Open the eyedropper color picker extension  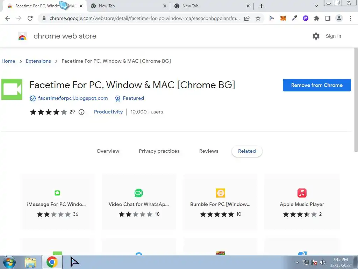[294, 18]
